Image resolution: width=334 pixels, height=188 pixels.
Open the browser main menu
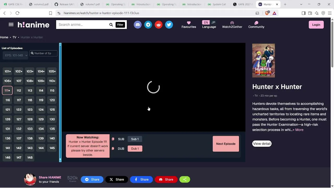pos(330,13)
